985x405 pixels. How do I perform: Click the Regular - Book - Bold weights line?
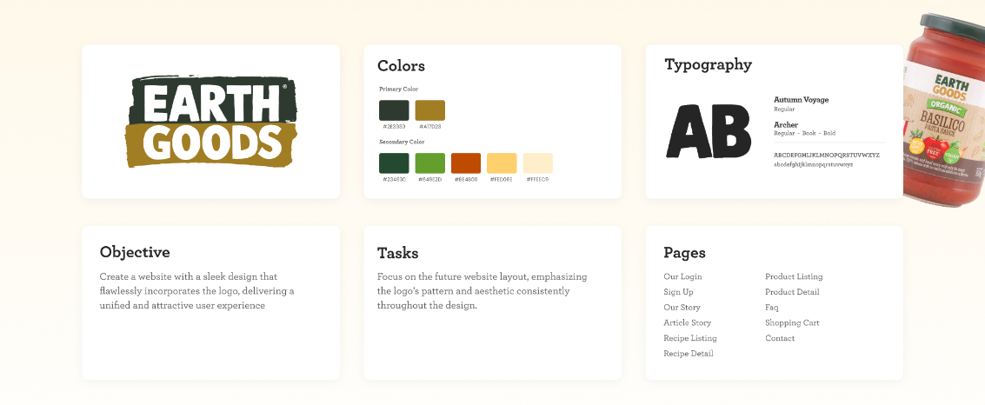point(805,134)
